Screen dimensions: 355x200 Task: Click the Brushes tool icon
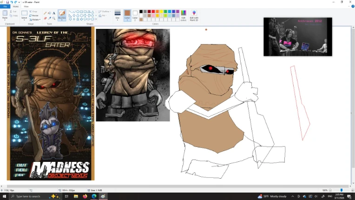pyautogui.click(x=62, y=13)
